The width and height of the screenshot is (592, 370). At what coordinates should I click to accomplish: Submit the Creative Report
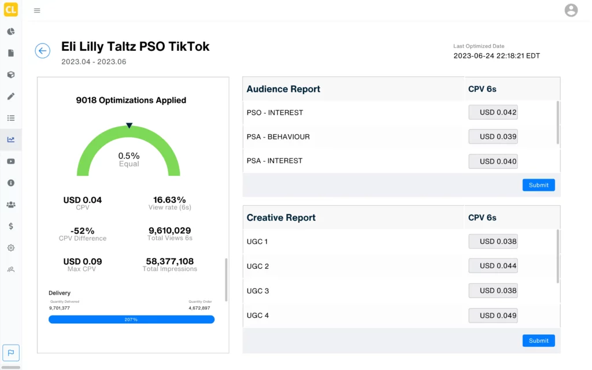pos(538,341)
